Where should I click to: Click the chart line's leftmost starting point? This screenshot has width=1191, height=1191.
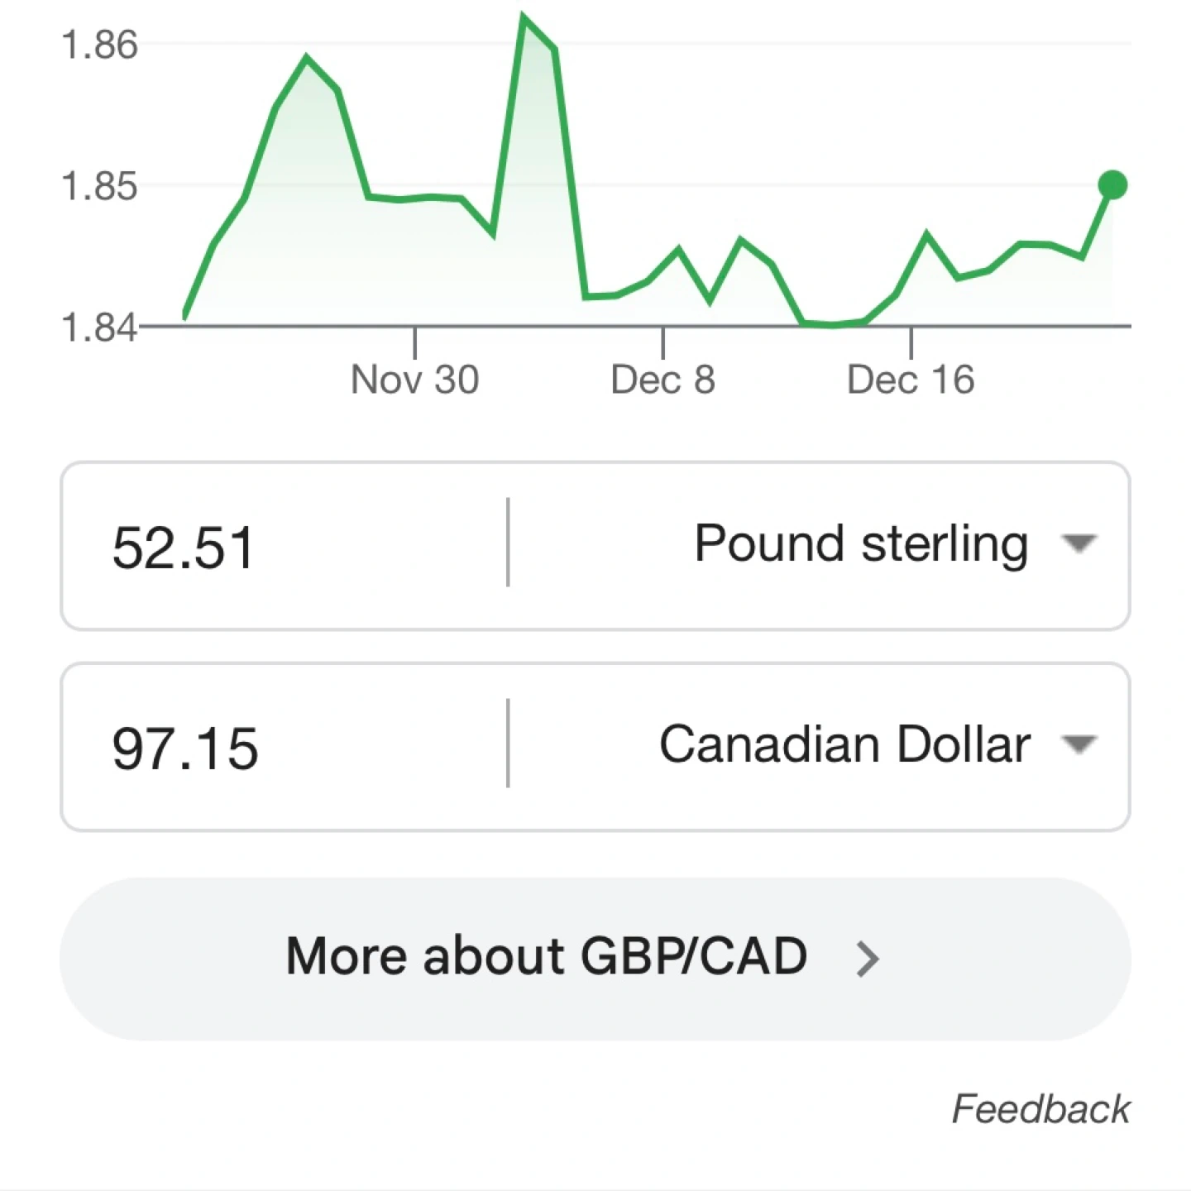(x=184, y=316)
